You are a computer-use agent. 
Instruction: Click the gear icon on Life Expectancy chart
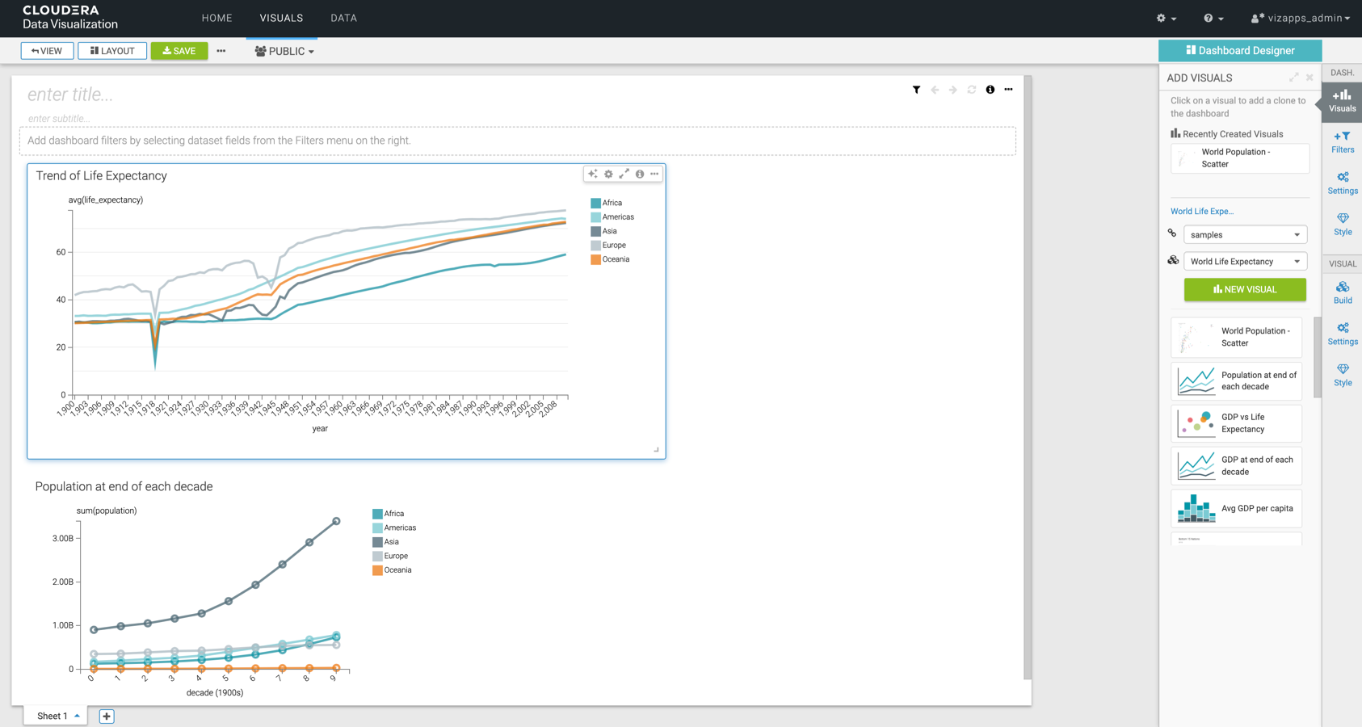[608, 174]
